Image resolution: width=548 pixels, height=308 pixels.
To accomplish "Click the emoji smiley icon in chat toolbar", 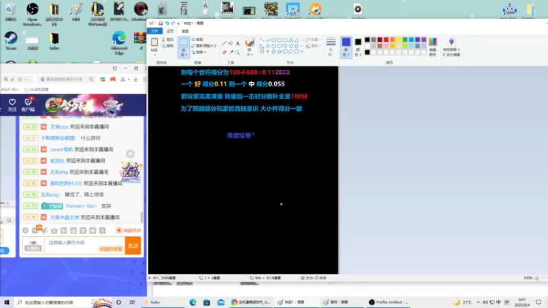I will pos(25,231).
